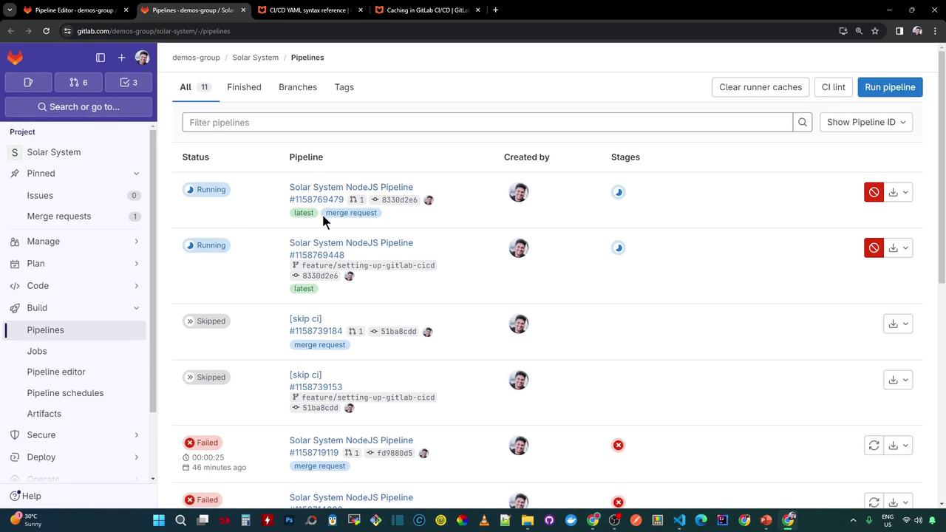This screenshot has width=946, height=532.
Task: Bookmark this page with the star icon
Action: point(875,31)
